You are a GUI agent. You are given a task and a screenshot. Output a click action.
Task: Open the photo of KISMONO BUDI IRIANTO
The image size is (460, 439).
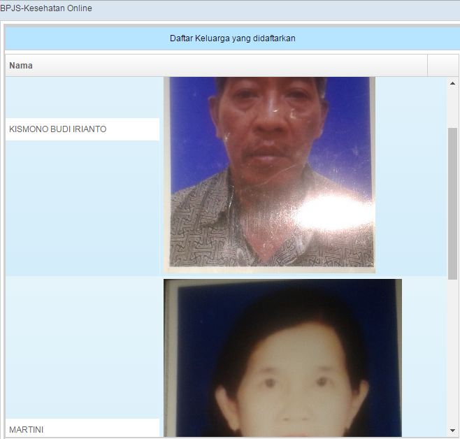269,175
